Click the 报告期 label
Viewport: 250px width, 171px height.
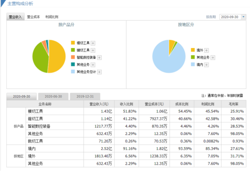pos(211,17)
